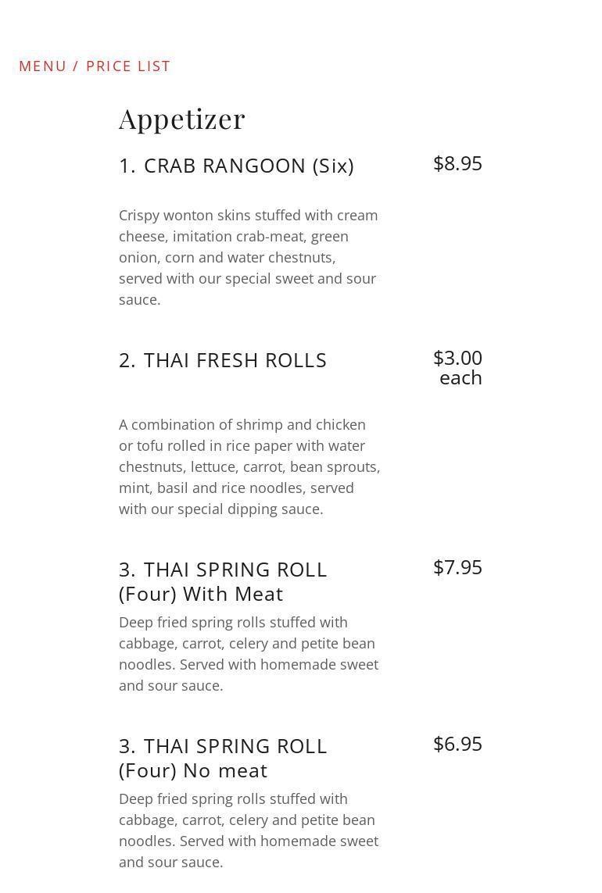The width and height of the screenshot is (602, 893).
Task: Click the $7.95 spring roll price
Action: click(x=457, y=567)
